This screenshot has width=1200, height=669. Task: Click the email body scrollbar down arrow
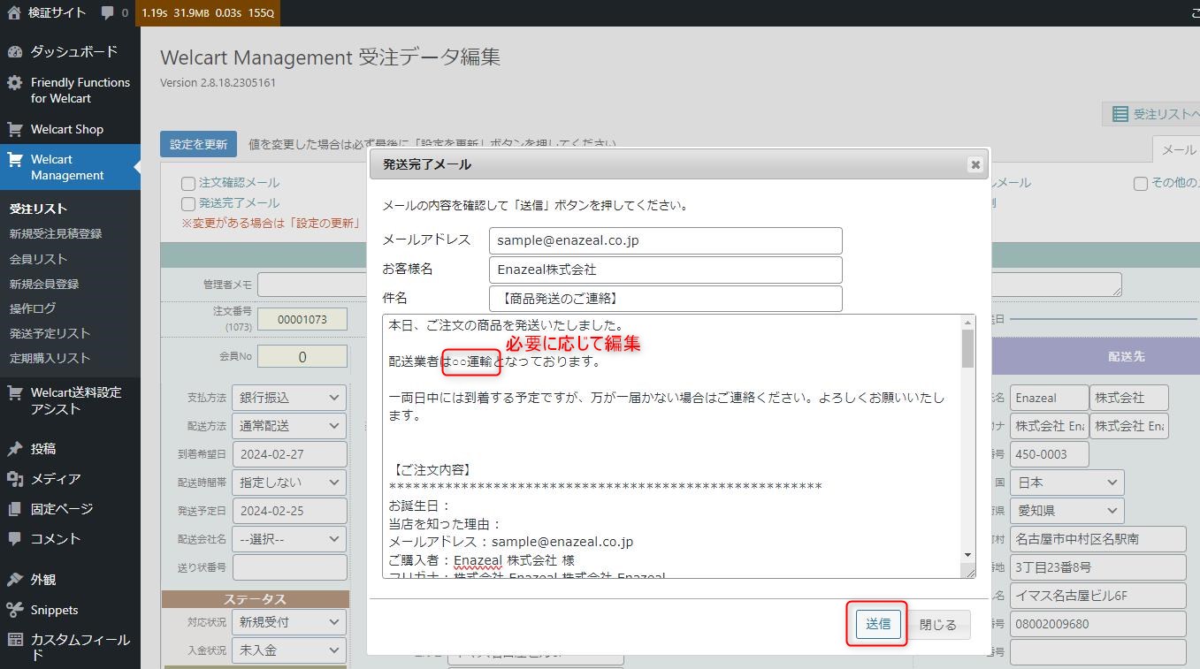(967, 555)
